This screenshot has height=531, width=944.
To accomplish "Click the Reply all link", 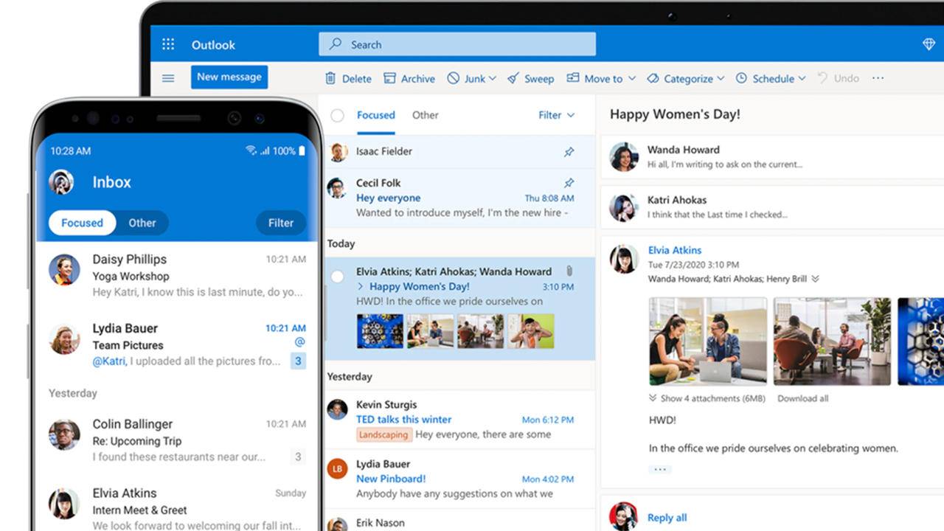I will [x=667, y=517].
